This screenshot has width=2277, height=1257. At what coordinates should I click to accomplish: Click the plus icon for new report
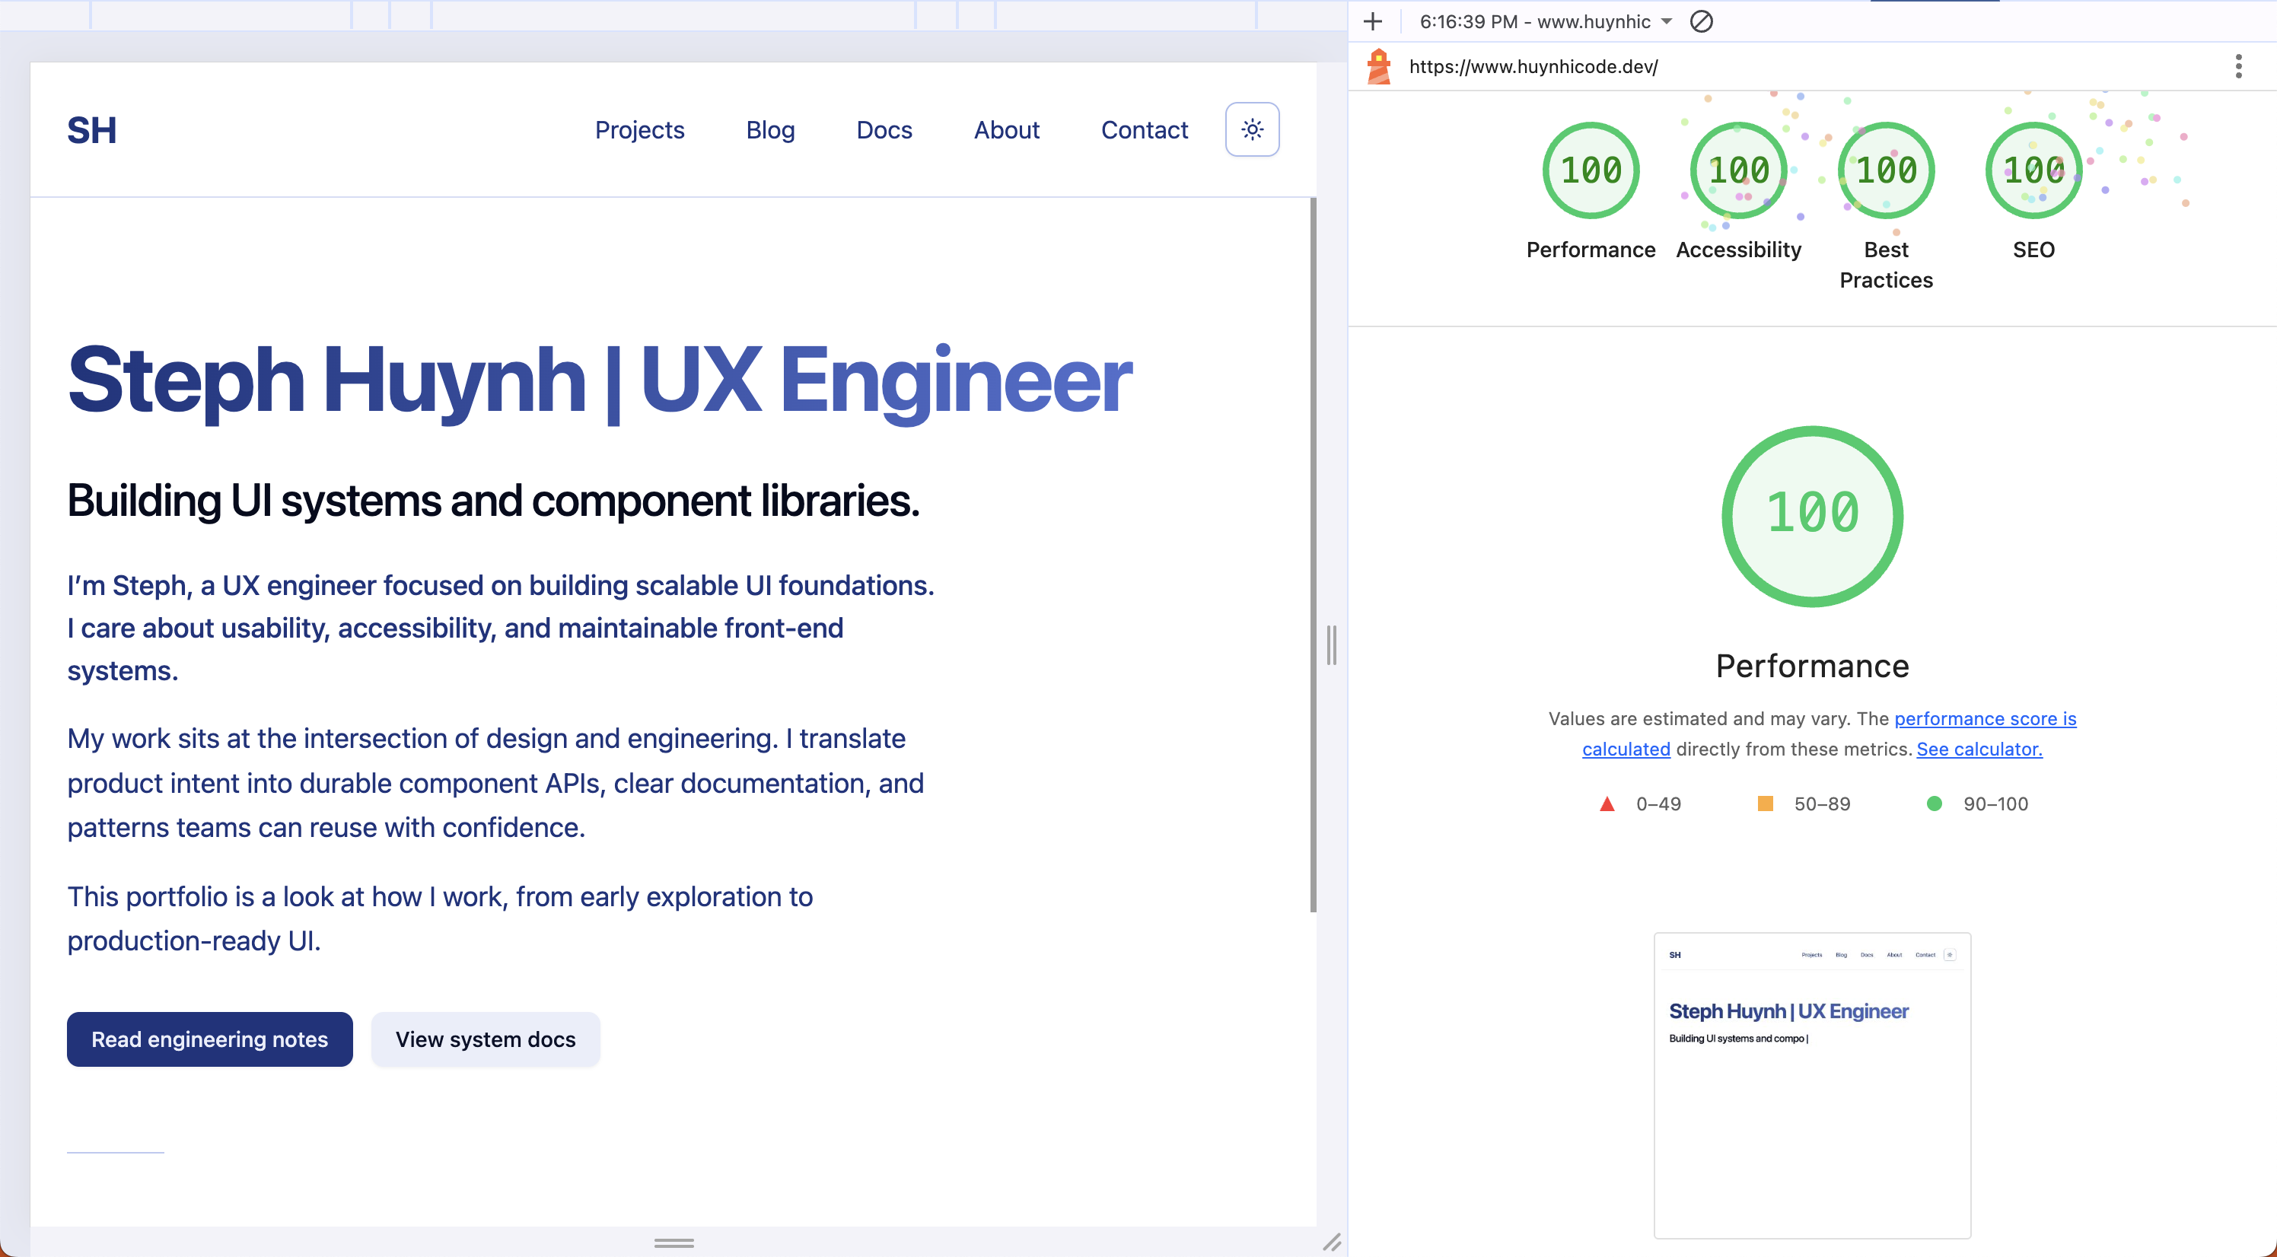(1373, 21)
